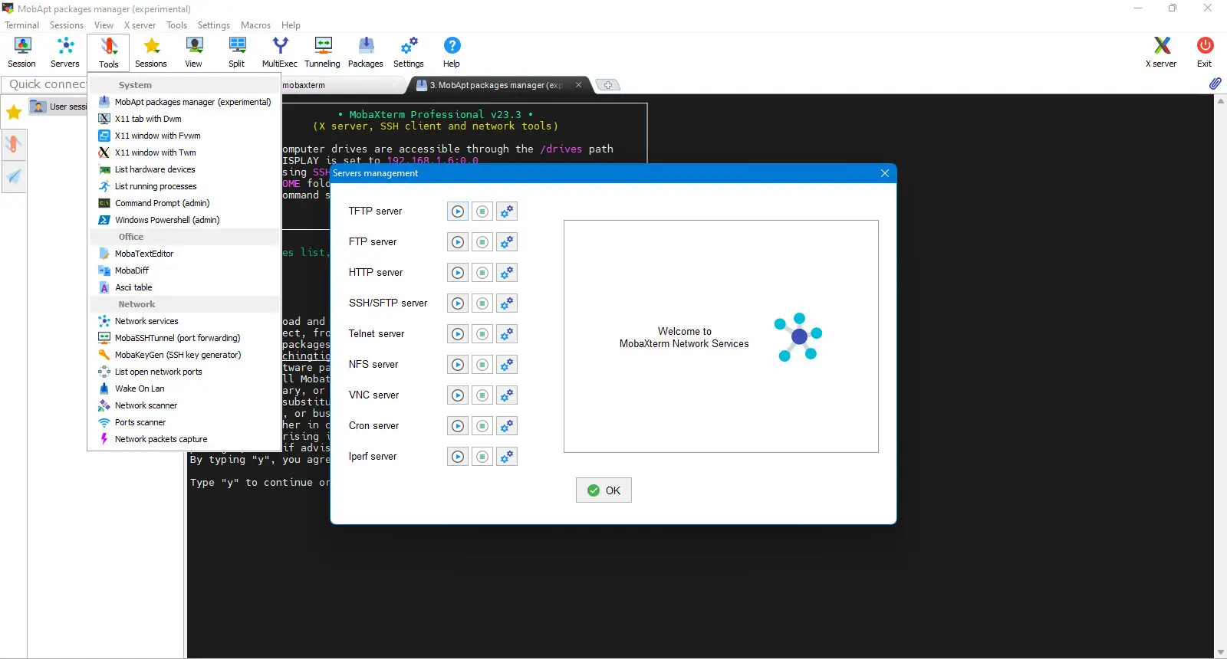Viewport: 1227px width, 659px height.
Task: Configure the NFS server settings
Action: 507,365
